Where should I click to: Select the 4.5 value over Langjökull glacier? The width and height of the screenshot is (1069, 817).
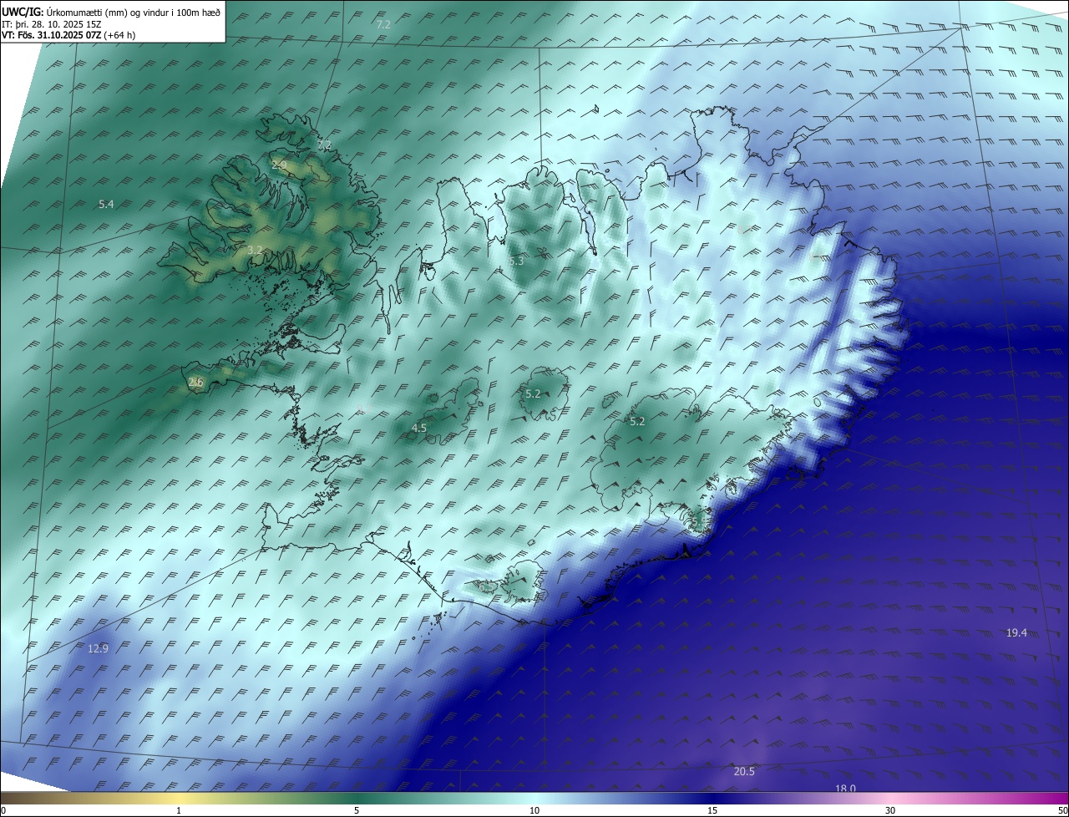[x=419, y=428]
